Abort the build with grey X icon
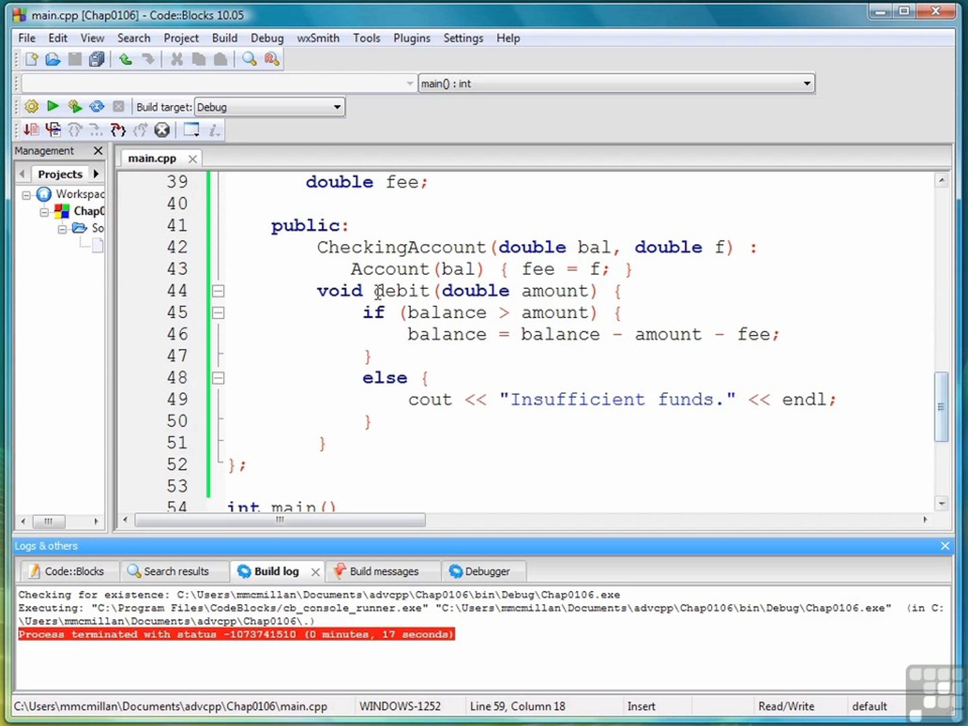The width and height of the screenshot is (968, 726). (x=118, y=107)
